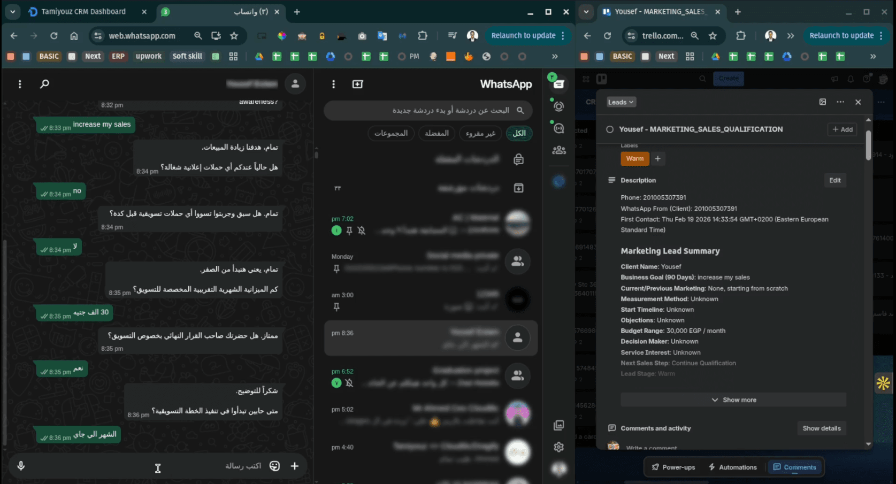896x484 pixels.
Task: Mark the Trello card complete circle
Action: 609,129
